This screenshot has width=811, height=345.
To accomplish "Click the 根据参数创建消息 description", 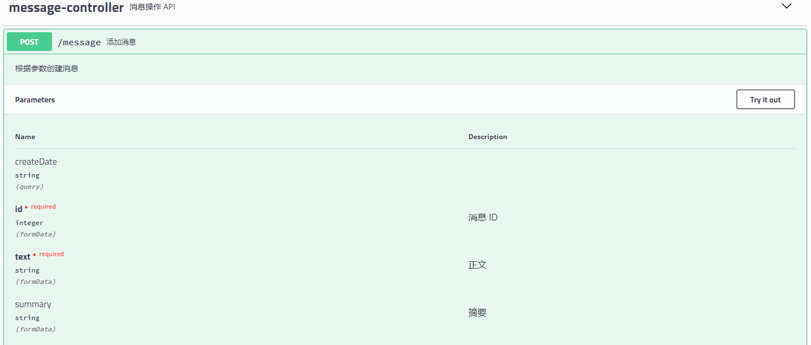I will pos(46,68).
